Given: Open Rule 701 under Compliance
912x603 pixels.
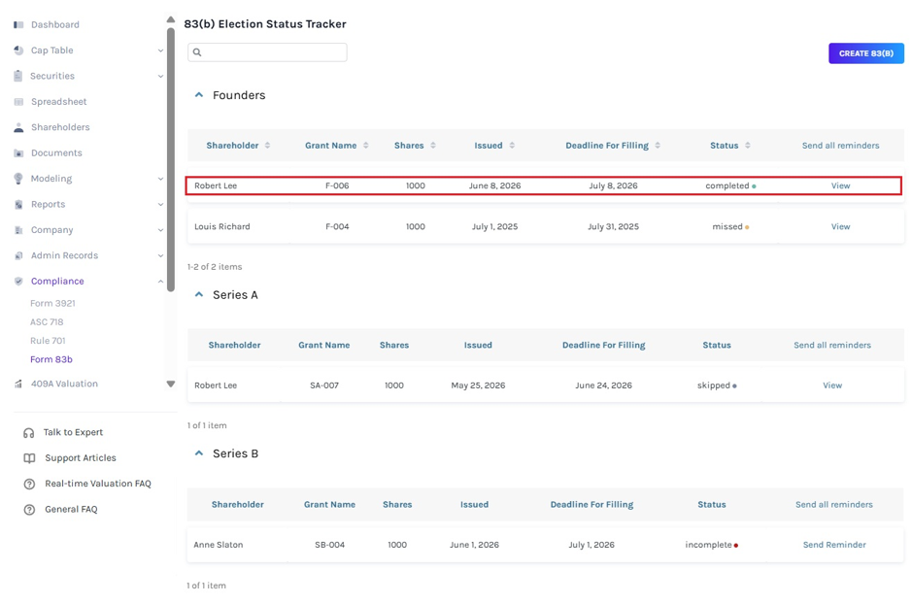Looking at the screenshot, I should coord(48,341).
